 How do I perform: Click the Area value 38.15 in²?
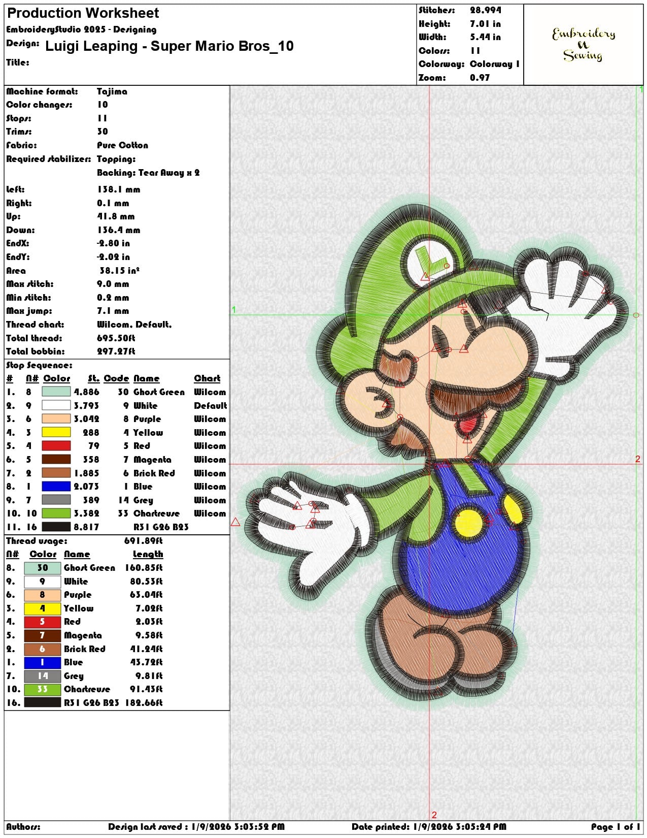pos(119,271)
